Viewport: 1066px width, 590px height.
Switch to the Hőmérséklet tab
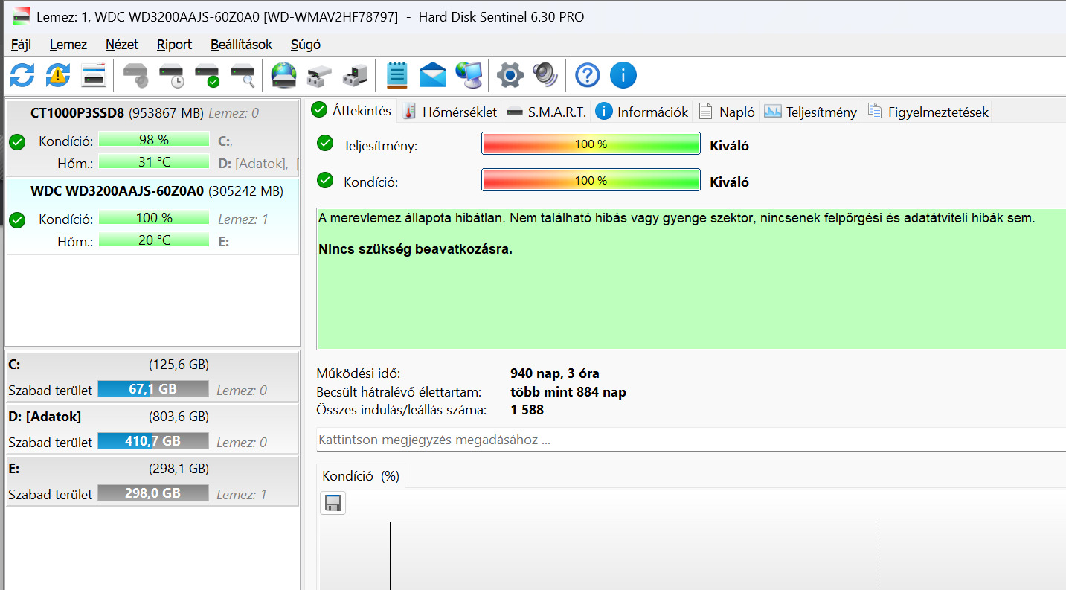coord(450,112)
